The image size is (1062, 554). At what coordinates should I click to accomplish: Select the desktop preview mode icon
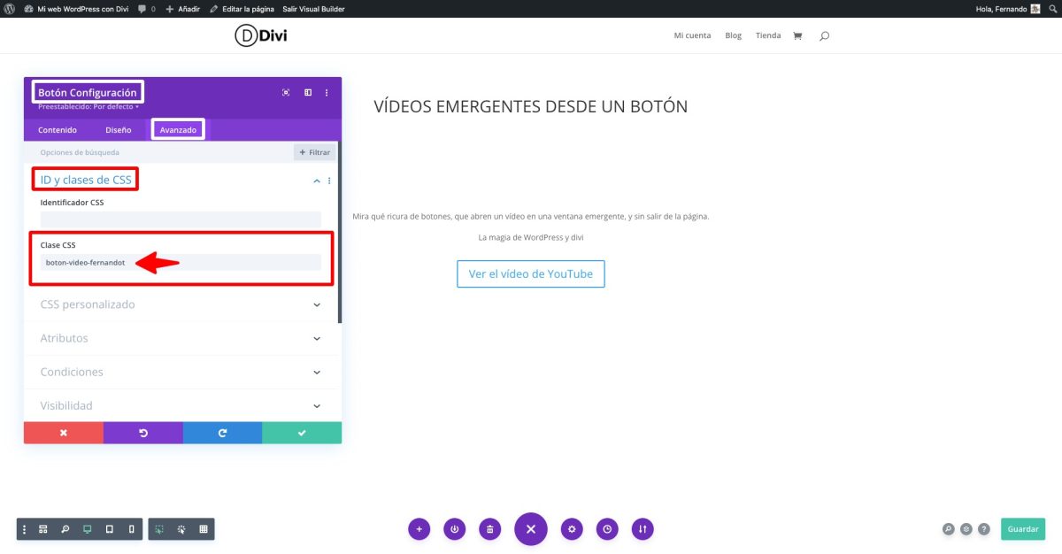coord(87,528)
